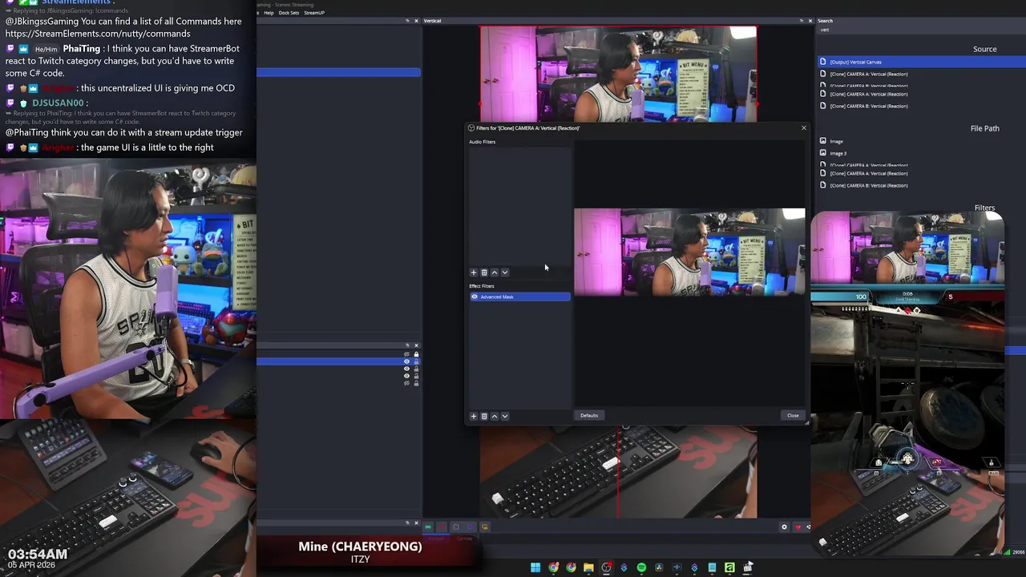
Task: Close the Filters dialog with X icon
Action: click(x=804, y=127)
